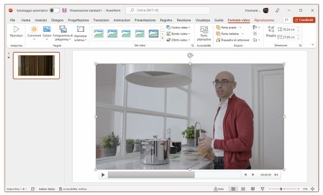Screen dimensions: 323x195
Task: Click the zoom in plus button
Action: 299,189
